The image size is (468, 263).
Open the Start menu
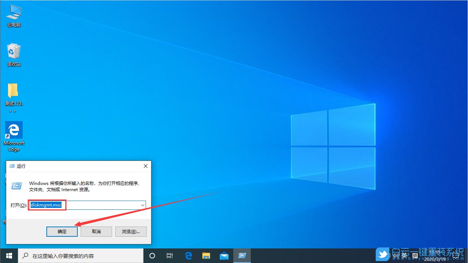(9, 255)
